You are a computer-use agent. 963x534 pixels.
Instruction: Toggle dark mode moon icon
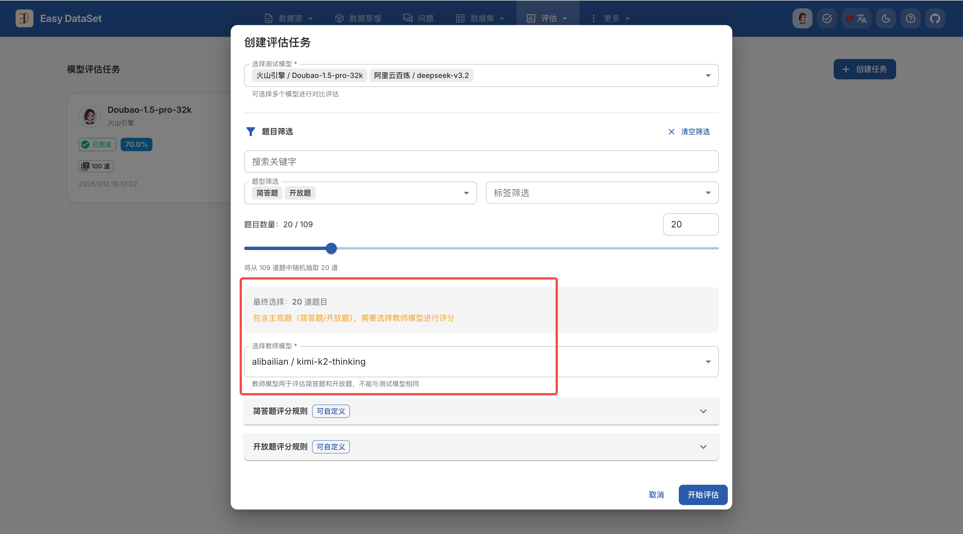coord(886,18)
